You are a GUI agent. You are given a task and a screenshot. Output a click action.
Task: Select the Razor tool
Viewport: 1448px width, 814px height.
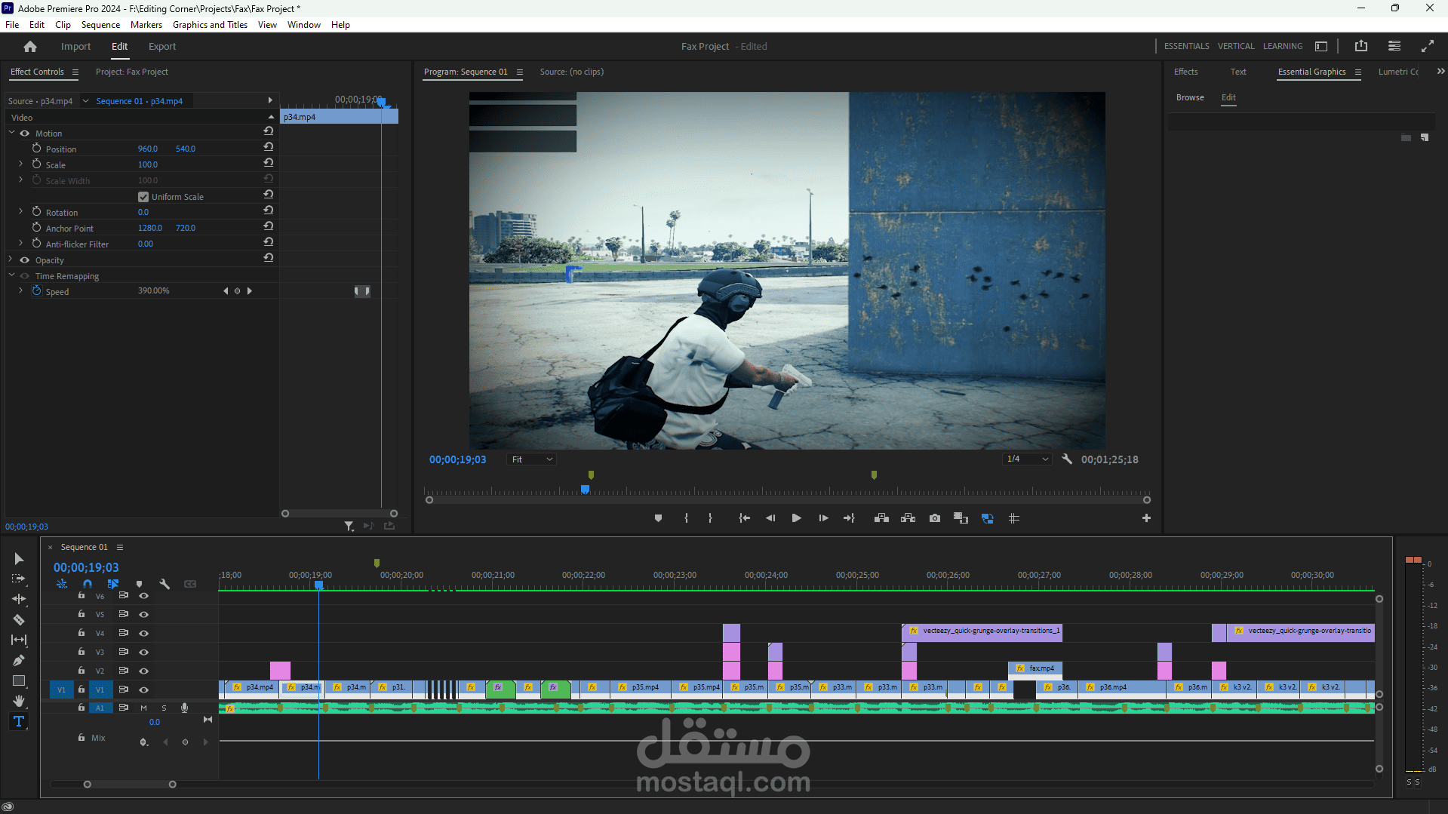coord(19,620)
